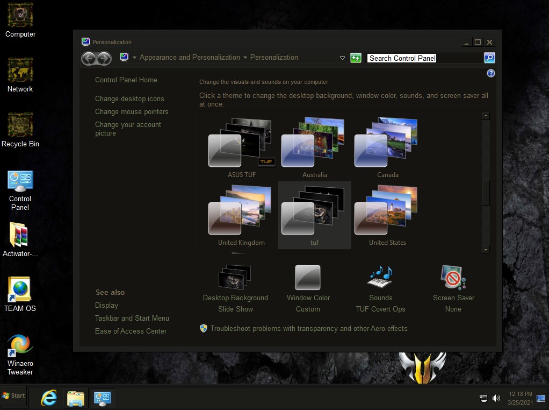Open Change mouse pointers link
This screenshot has width=549, height=410.
tap(132, 112)
